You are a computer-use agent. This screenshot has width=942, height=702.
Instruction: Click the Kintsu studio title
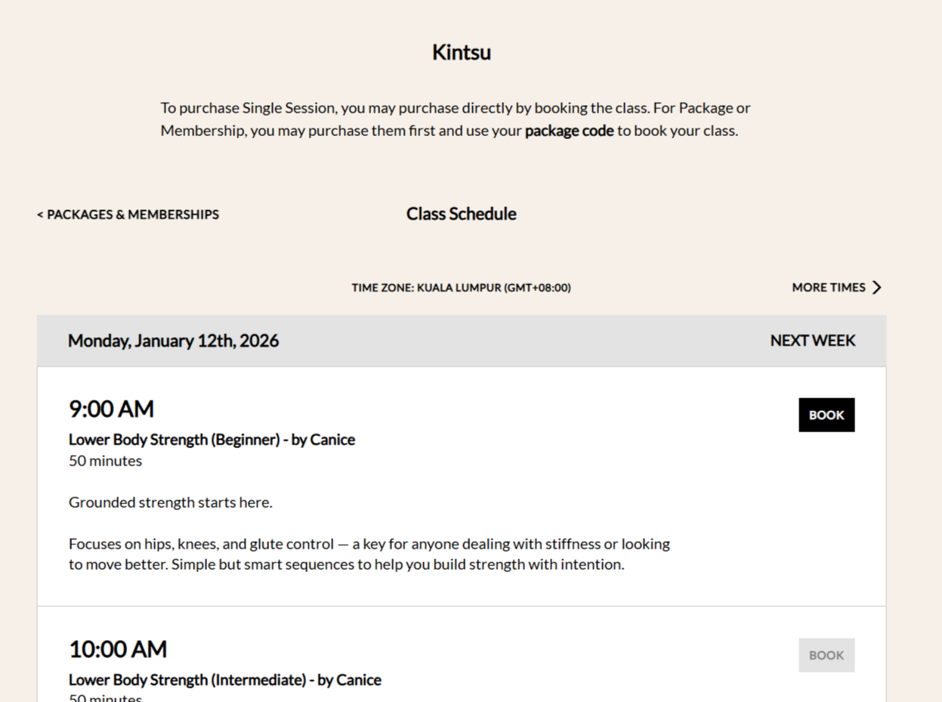(461, 52)
